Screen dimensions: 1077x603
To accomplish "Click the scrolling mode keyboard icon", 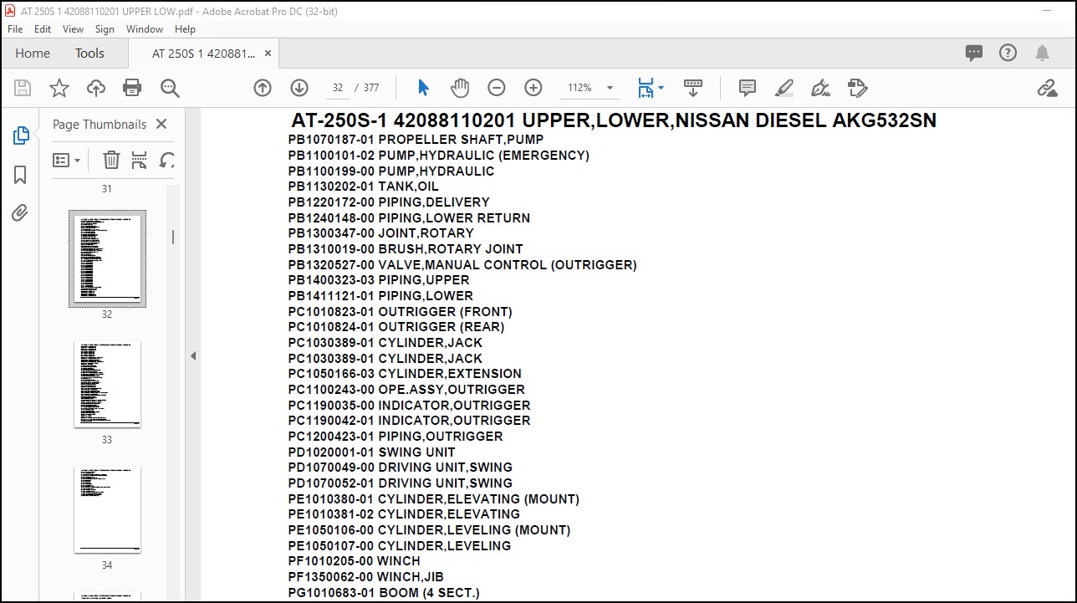I will (692, 88).
